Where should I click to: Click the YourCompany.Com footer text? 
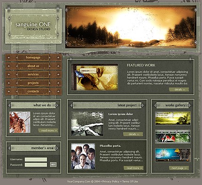point(78,181)
